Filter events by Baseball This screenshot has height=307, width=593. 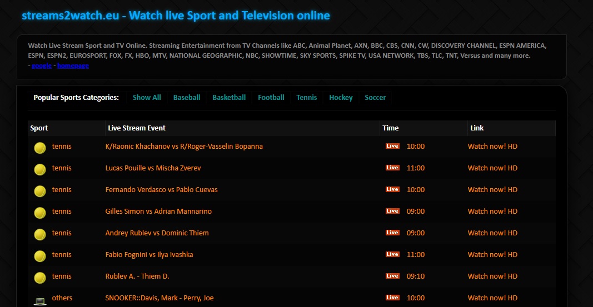point(187,97)
